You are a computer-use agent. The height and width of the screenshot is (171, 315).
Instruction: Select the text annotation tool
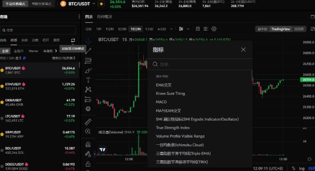[x=88, y=80]
